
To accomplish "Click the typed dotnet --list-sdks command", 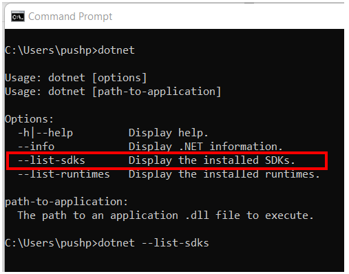I will coord(154,243).
